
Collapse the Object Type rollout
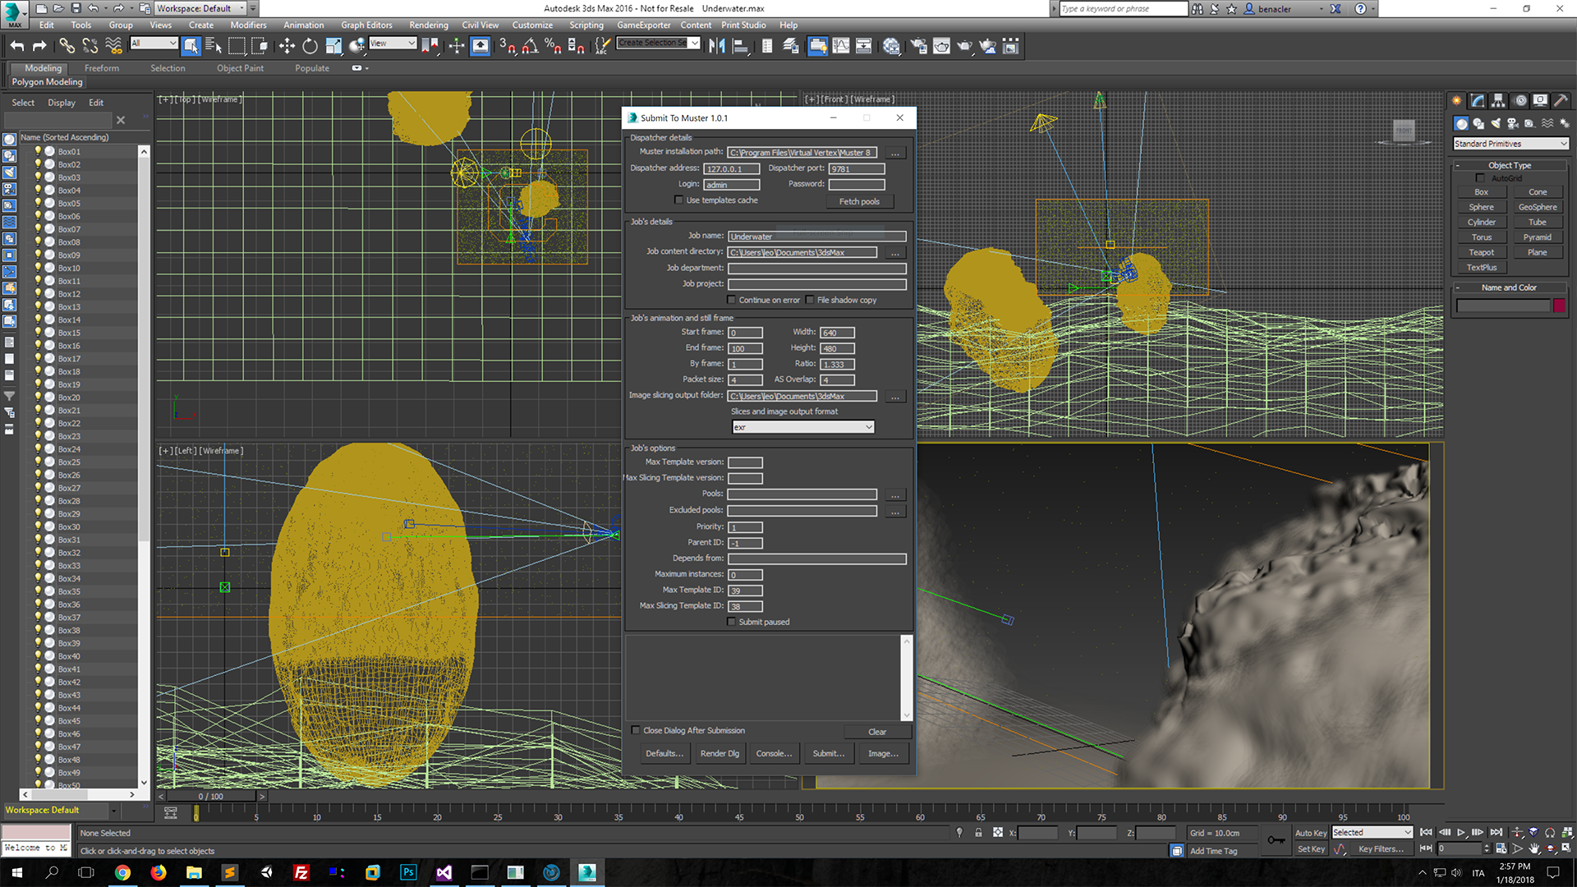(1510, 165)
